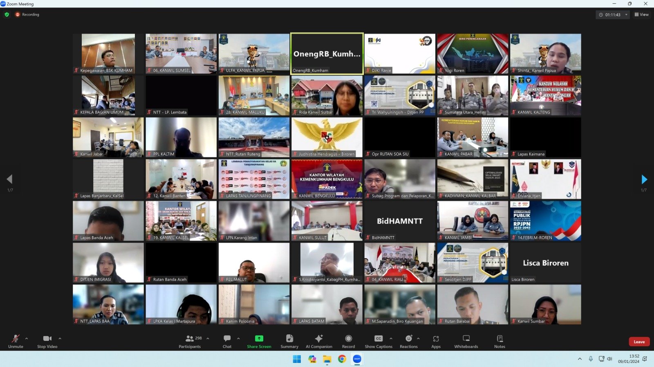
Task: Leave the meeting
Action: (x=639, y=342)
